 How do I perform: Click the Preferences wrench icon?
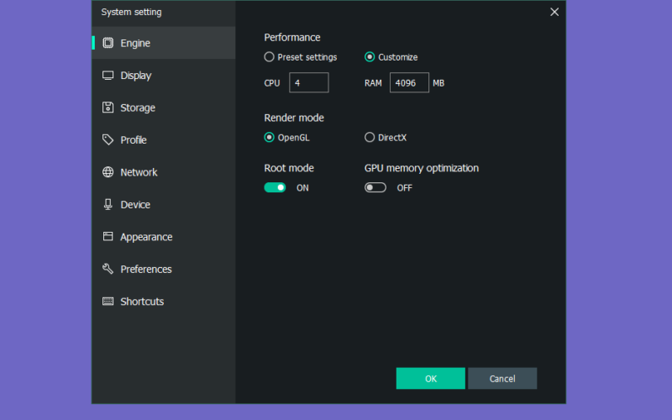108,269
